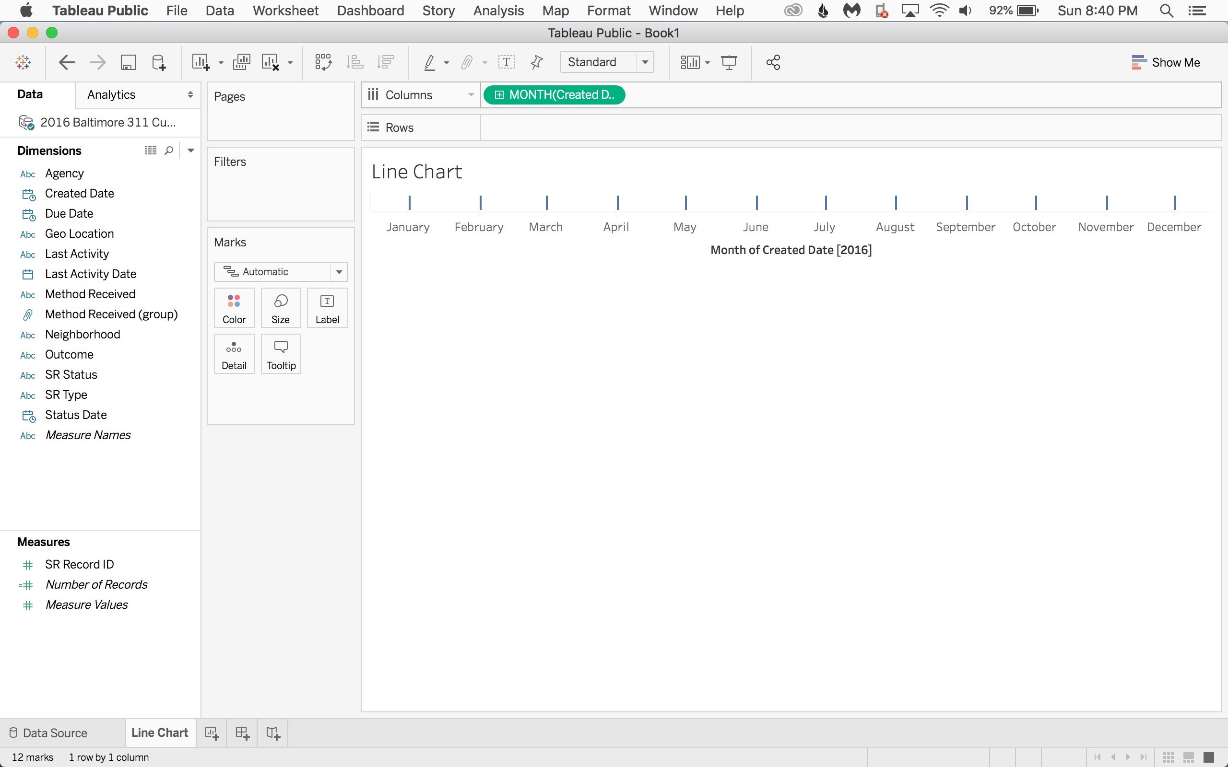Open the Worksheet menu
The height and width of the screenshot is (767, 1228).
pyautogui.click(x=285, y=11)
